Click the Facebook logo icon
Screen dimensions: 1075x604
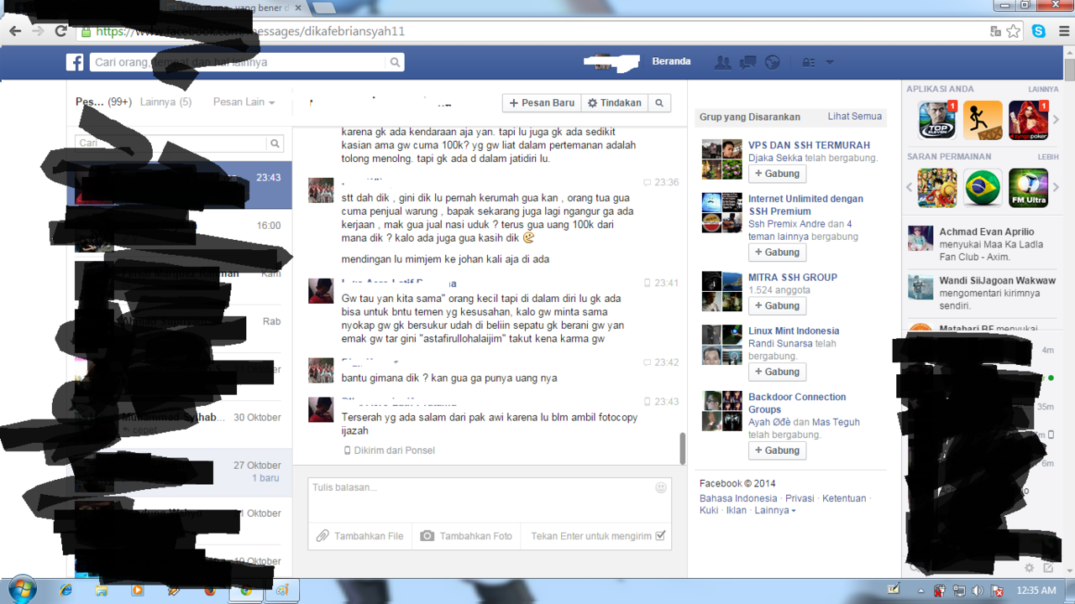click(x=75, y=62)
